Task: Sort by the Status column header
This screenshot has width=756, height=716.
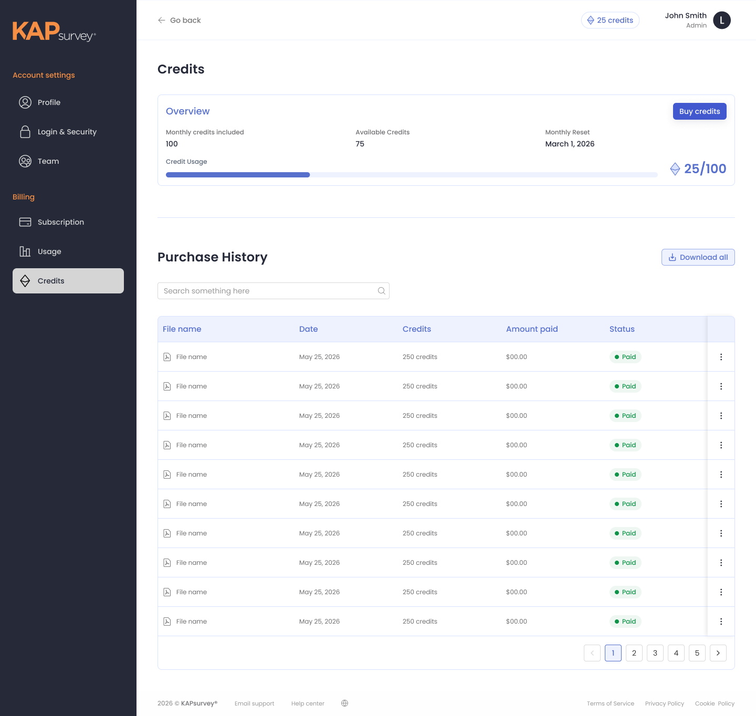Action: (x=622, y=329)
